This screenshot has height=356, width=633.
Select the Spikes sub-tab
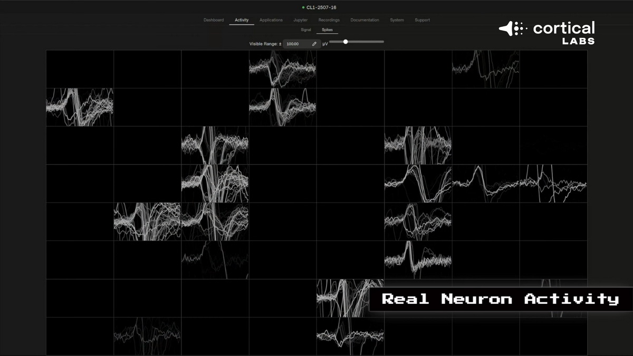[x=327, y=30]
